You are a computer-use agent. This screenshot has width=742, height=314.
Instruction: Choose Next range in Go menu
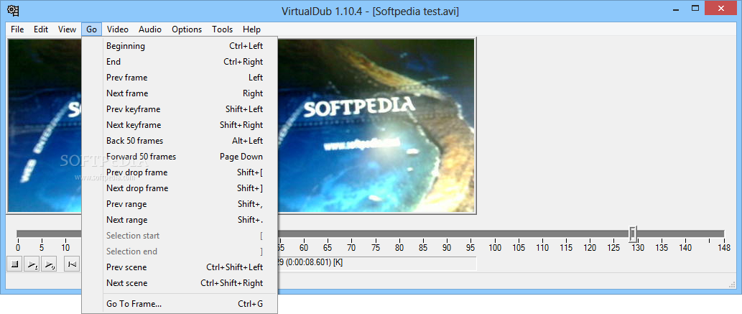point(180,220)
